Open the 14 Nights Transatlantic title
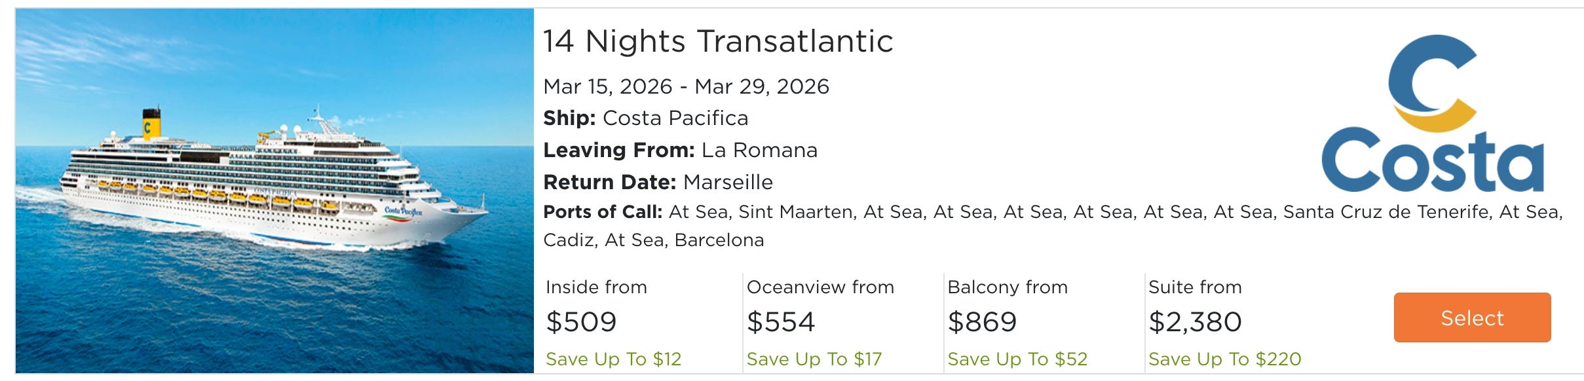Viewport: 1584px width, 381px height. (718, 41)
